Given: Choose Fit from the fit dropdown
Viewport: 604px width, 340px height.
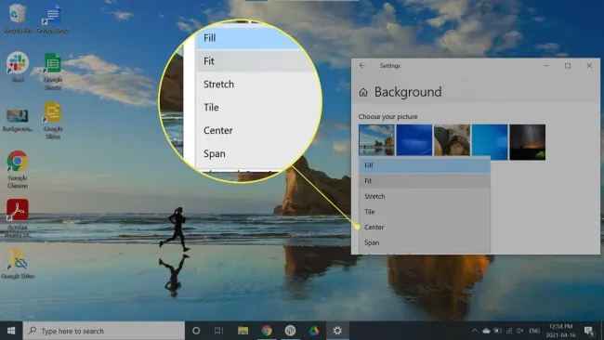Looking at the screenshot, I should [x=425, y=180].
